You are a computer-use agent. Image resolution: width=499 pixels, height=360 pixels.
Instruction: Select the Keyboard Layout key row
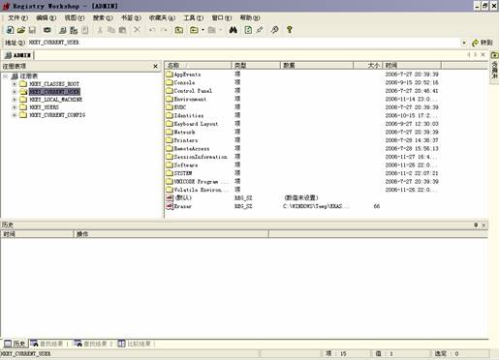[302, 124]
